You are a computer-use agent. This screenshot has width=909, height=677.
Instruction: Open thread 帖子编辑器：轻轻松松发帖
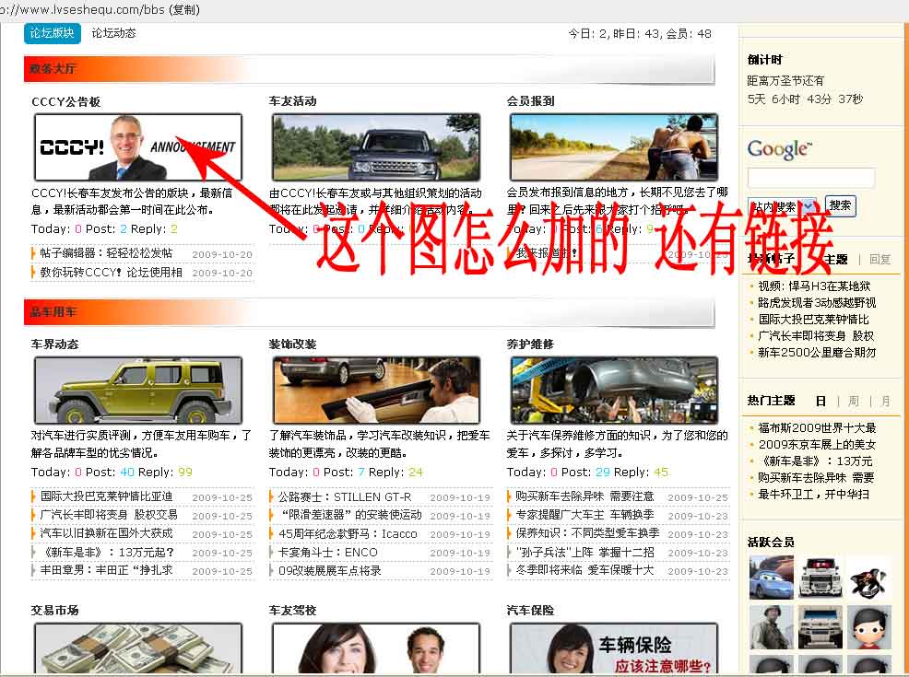tap(107, 253)
